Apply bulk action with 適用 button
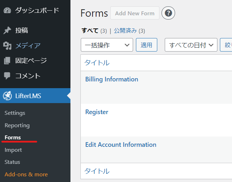Image resolution: width=232 pixels, height=182 pixels. point(147,45)
